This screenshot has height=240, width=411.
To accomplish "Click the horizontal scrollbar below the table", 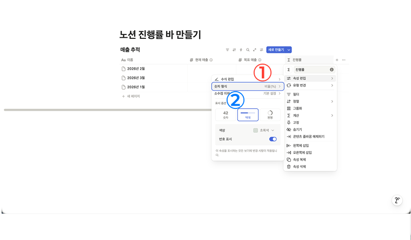I will (x=108, y=110).
